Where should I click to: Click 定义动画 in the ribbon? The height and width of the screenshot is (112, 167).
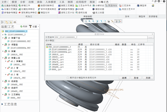tap(98, 13)
